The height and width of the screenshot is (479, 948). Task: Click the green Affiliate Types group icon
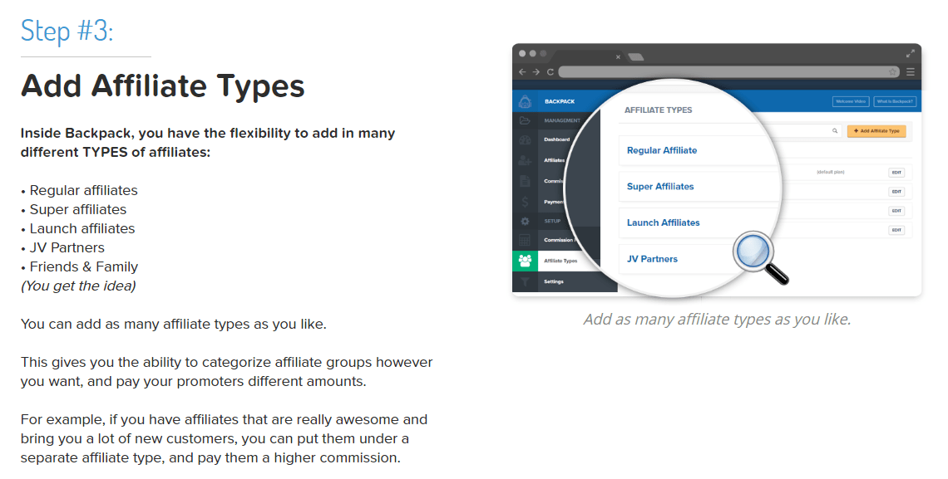pyautogui.click(x=525, y=261)
